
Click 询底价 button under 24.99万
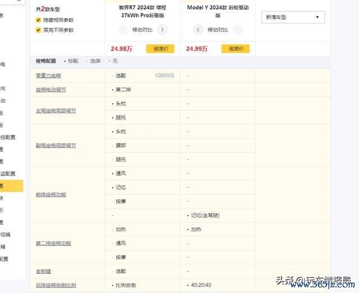coord(236,49)
